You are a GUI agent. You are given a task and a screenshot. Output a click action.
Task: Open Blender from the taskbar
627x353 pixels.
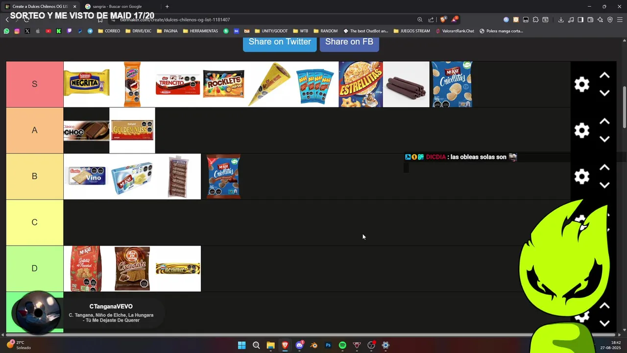(x=314, y=345)
